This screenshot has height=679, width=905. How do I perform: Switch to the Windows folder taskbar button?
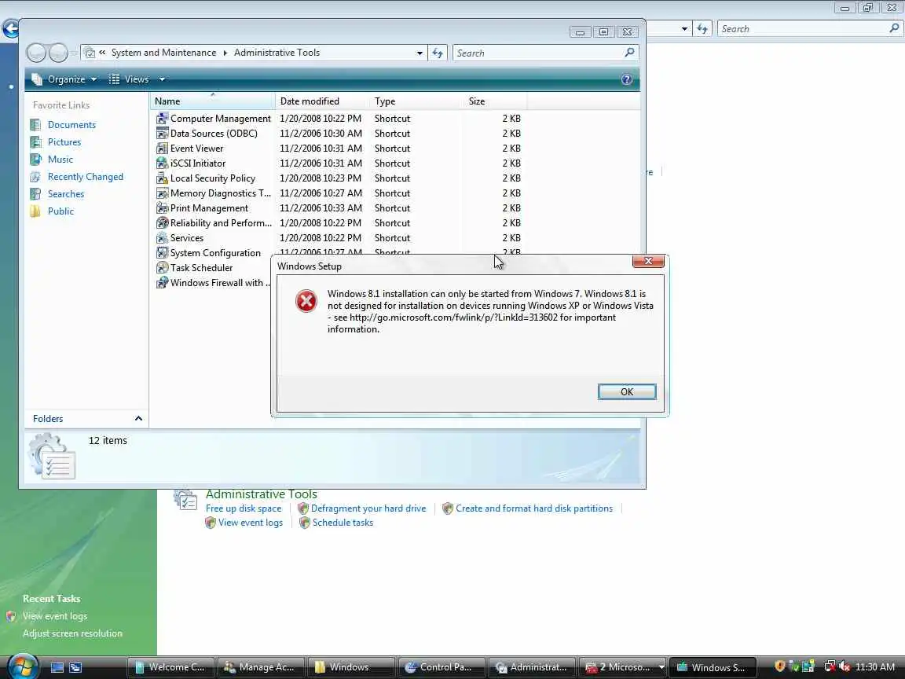click(x=351, y=667)
